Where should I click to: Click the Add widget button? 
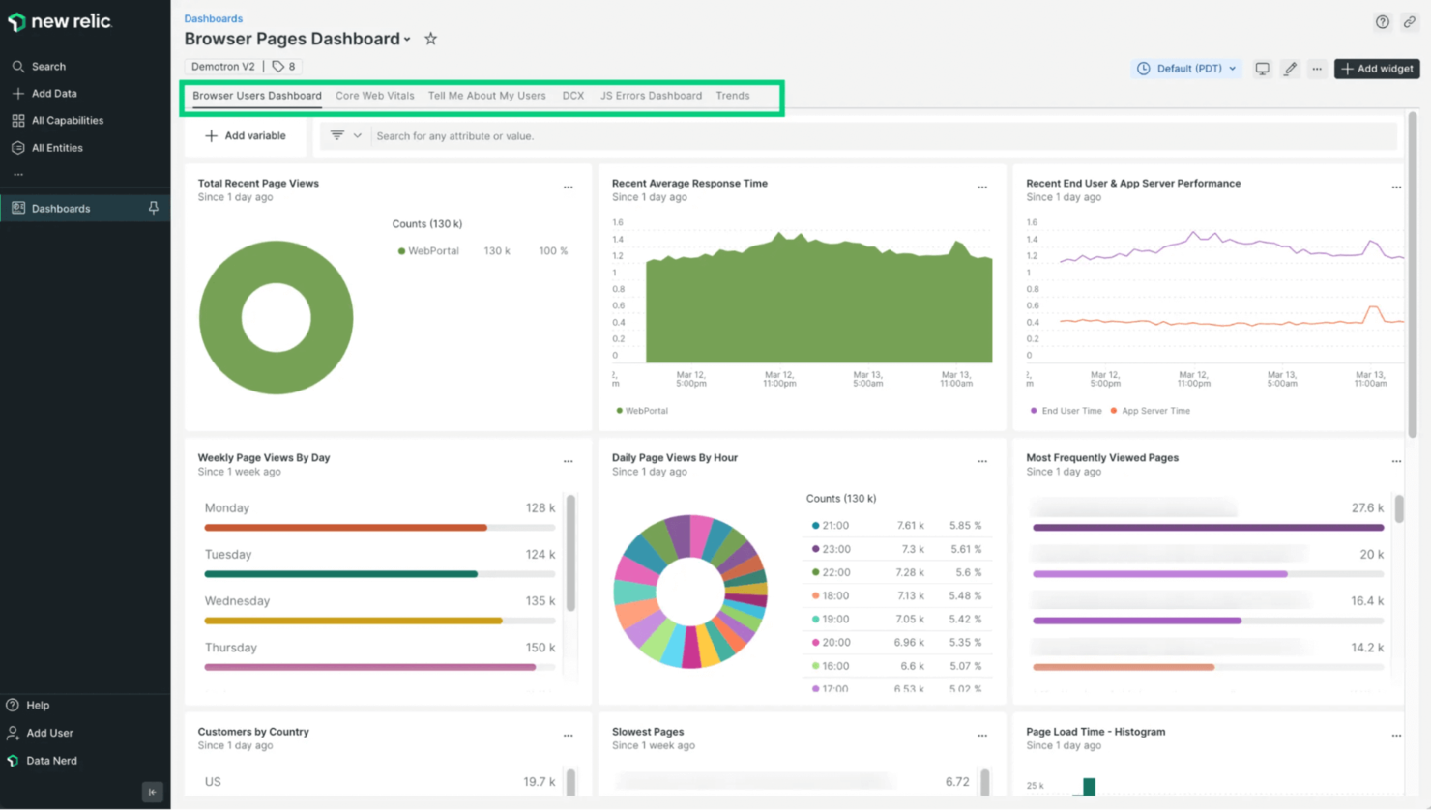click(x=1377, y=69)
